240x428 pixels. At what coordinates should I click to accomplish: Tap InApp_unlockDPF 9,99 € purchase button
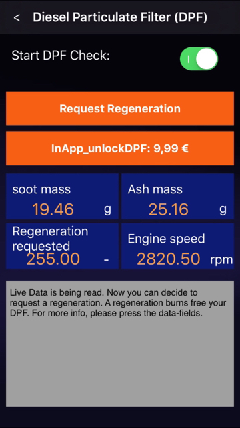[x=120, y=148]
